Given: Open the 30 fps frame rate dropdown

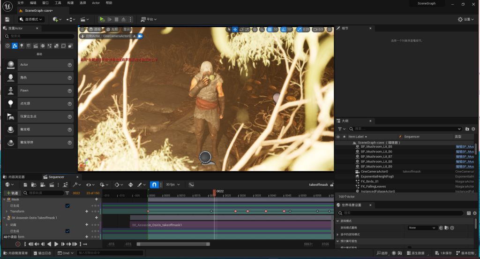Looking at the screenshot, I should tap(173, 184).
